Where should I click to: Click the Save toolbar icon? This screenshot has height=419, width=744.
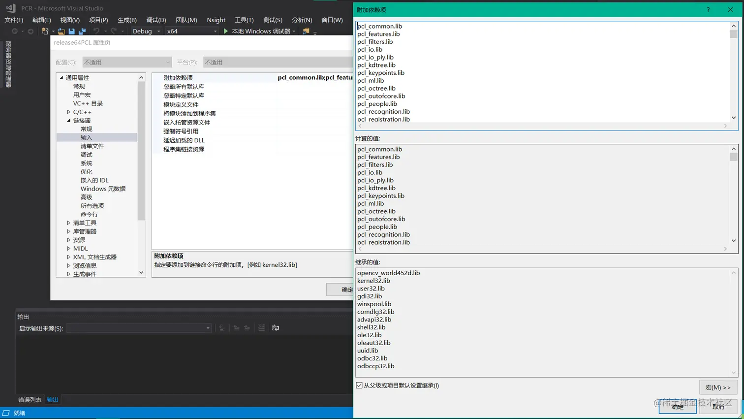click(71, 31)
